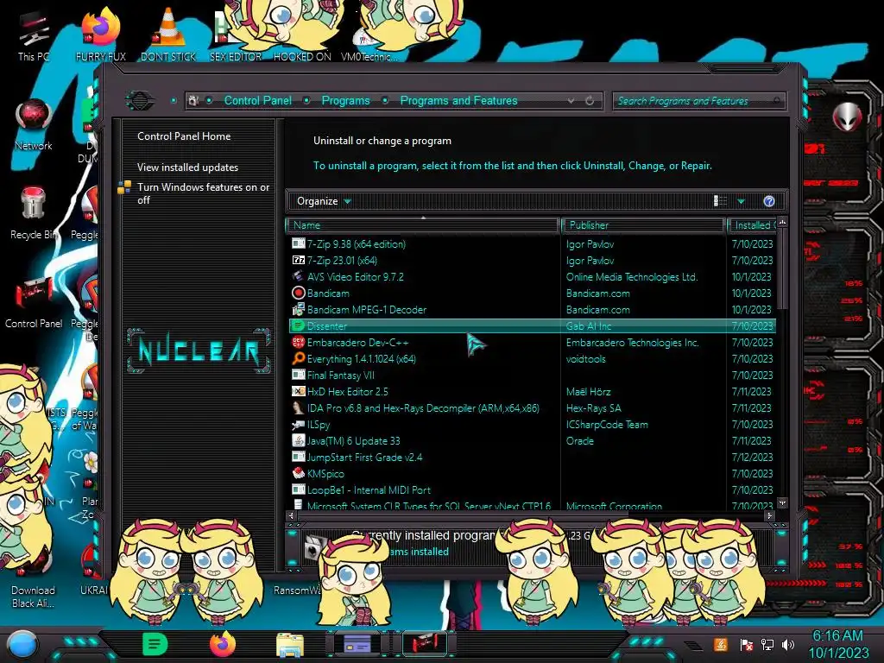
Task: Click refresh button in address bar
Action: 589,101
